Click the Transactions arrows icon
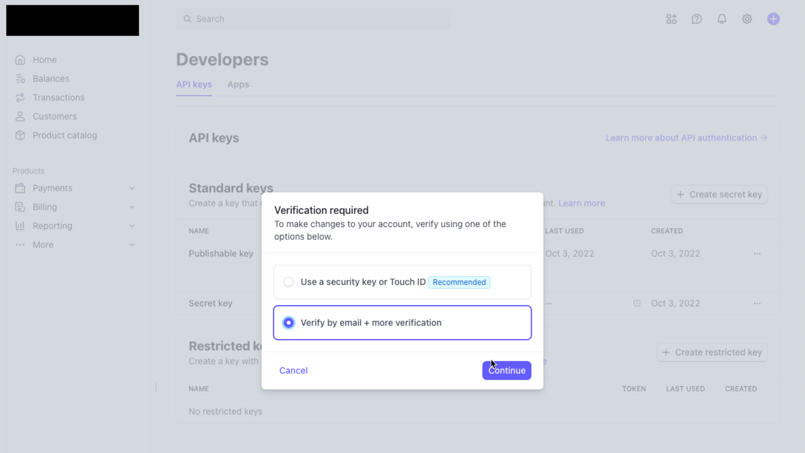 point(20,97)
